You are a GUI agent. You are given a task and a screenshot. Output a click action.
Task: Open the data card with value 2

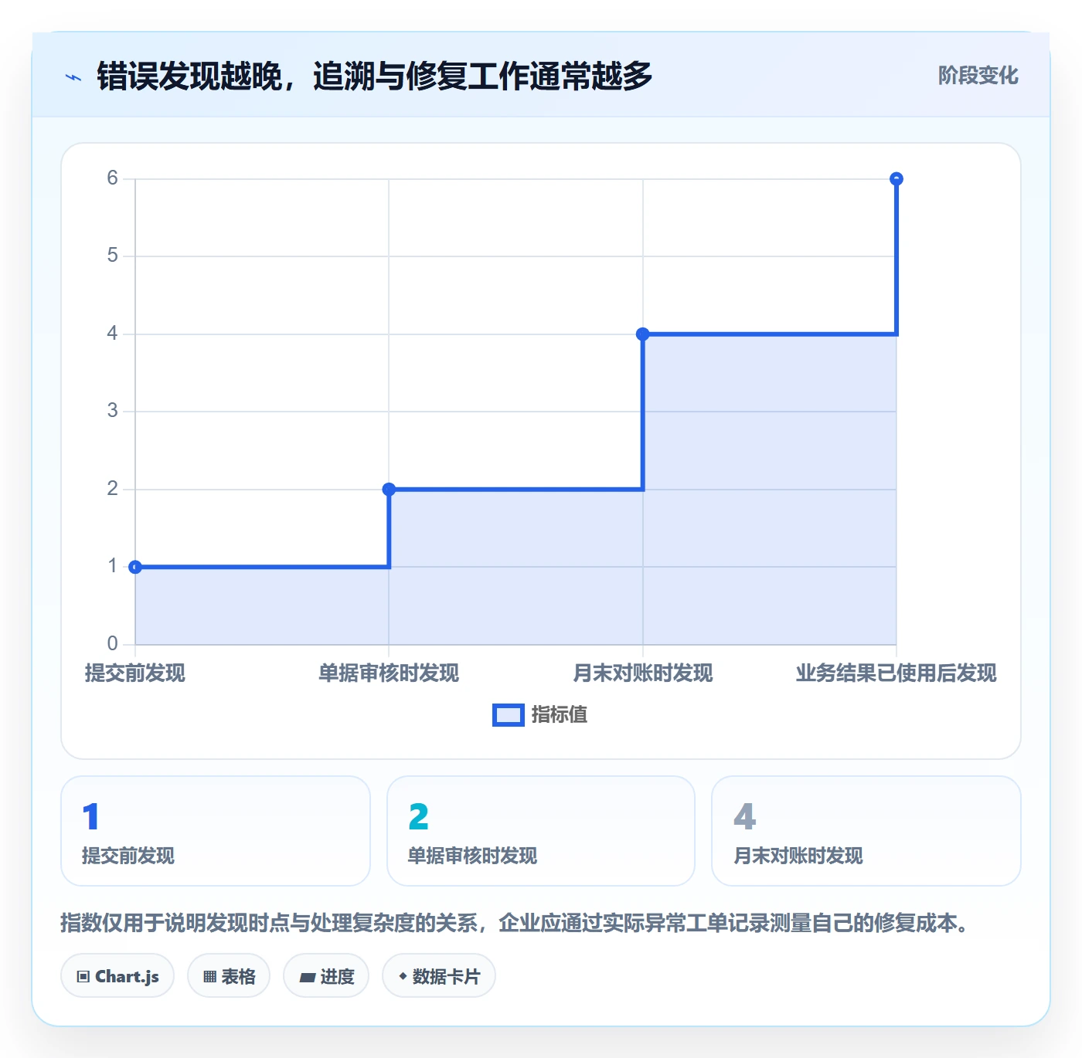(541, 831)
